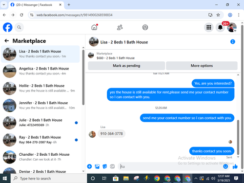Click the address bar URL
This screenshot has height=183, width=244.
[74, 15]
